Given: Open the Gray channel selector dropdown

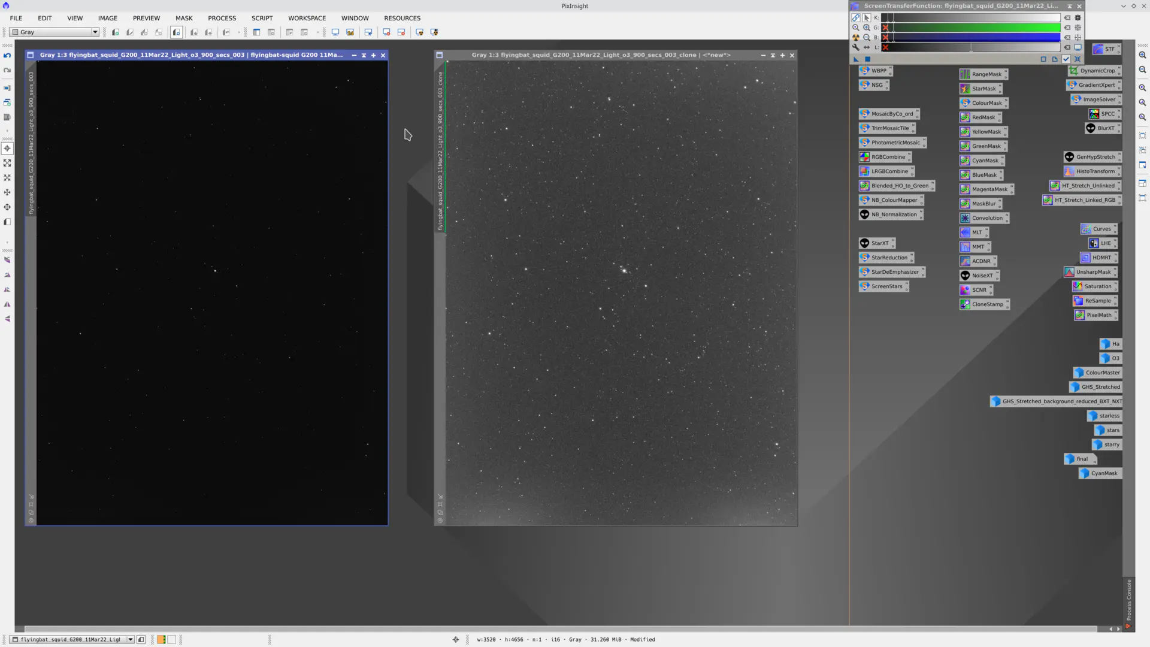Looking at the screenshot, I should (94, 32).
